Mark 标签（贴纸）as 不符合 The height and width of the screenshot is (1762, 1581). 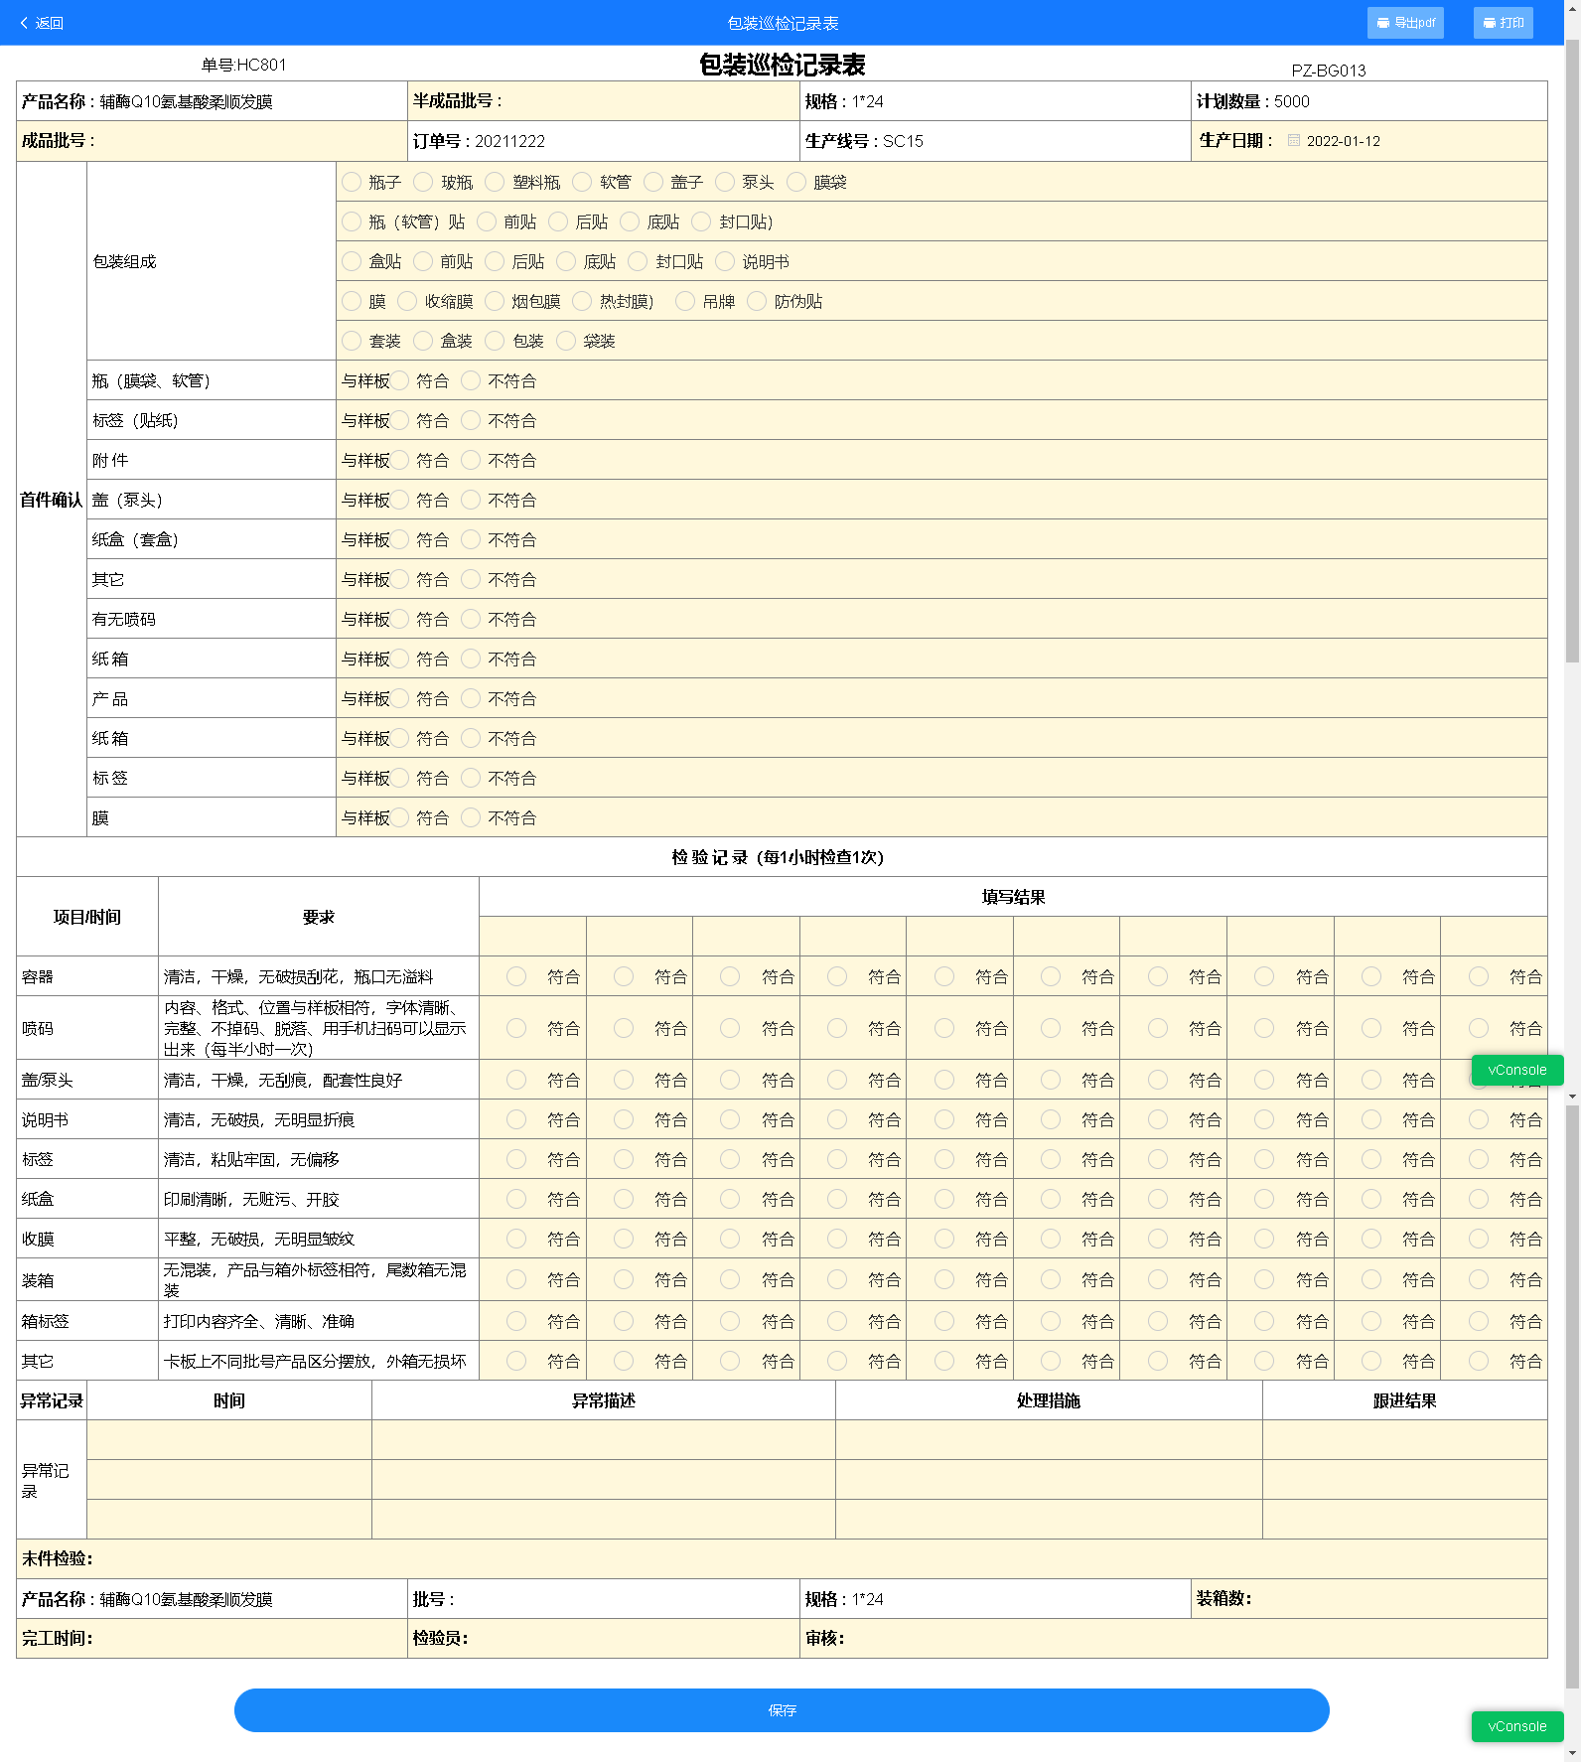click(x=472, y=420)
